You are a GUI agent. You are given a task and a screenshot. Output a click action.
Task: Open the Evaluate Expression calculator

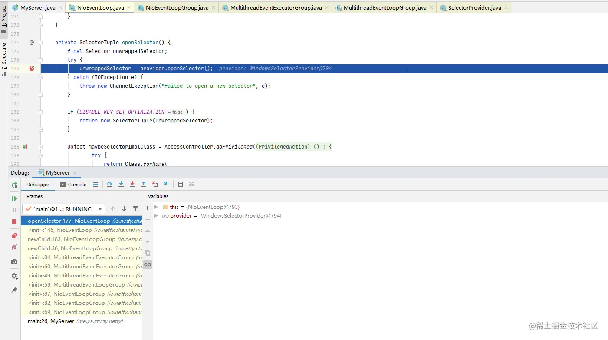click(181, 185)
